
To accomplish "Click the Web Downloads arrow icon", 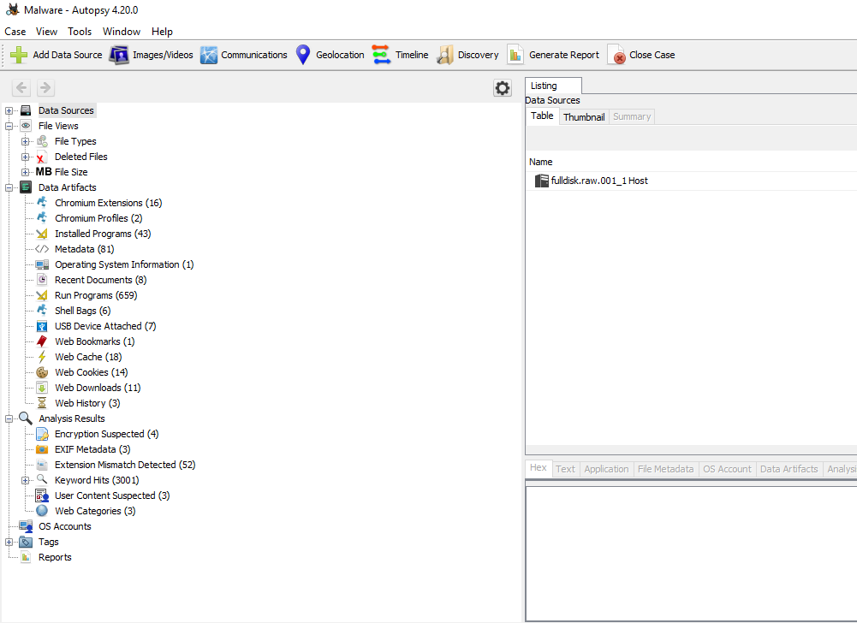I will point(42,388).
